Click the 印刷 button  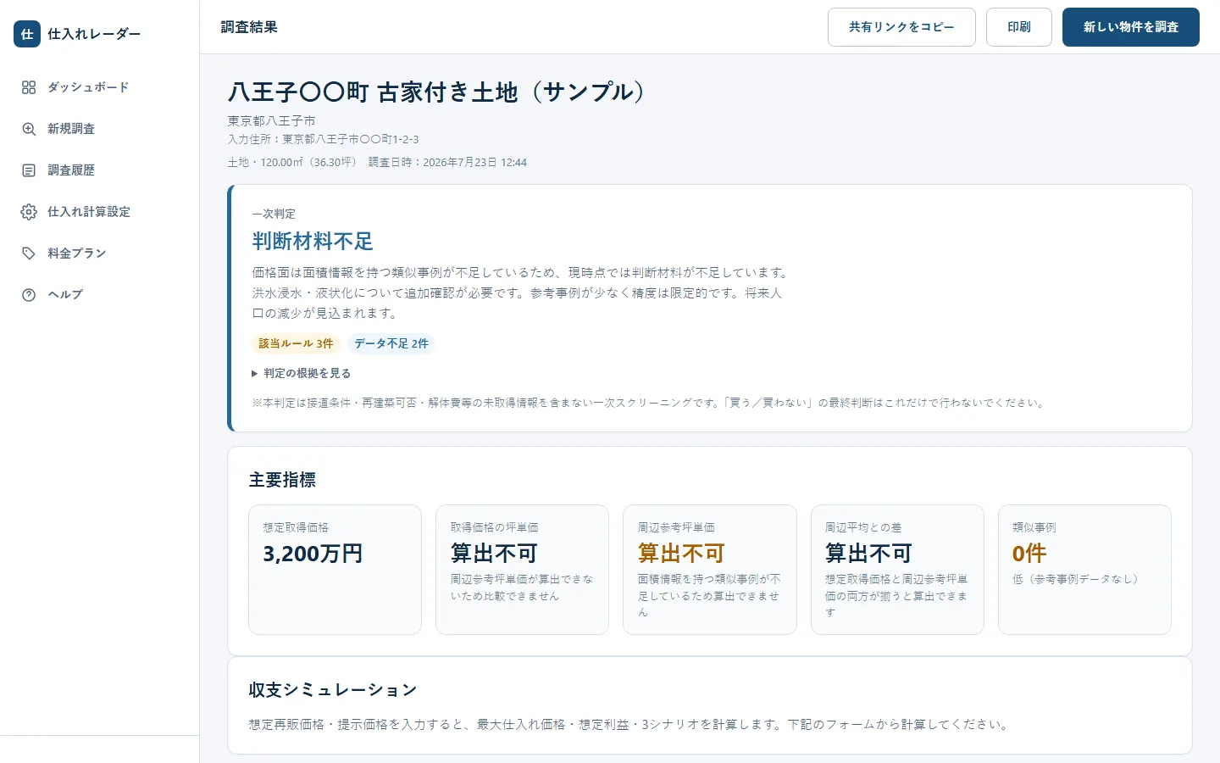[x=1019, y=27]
